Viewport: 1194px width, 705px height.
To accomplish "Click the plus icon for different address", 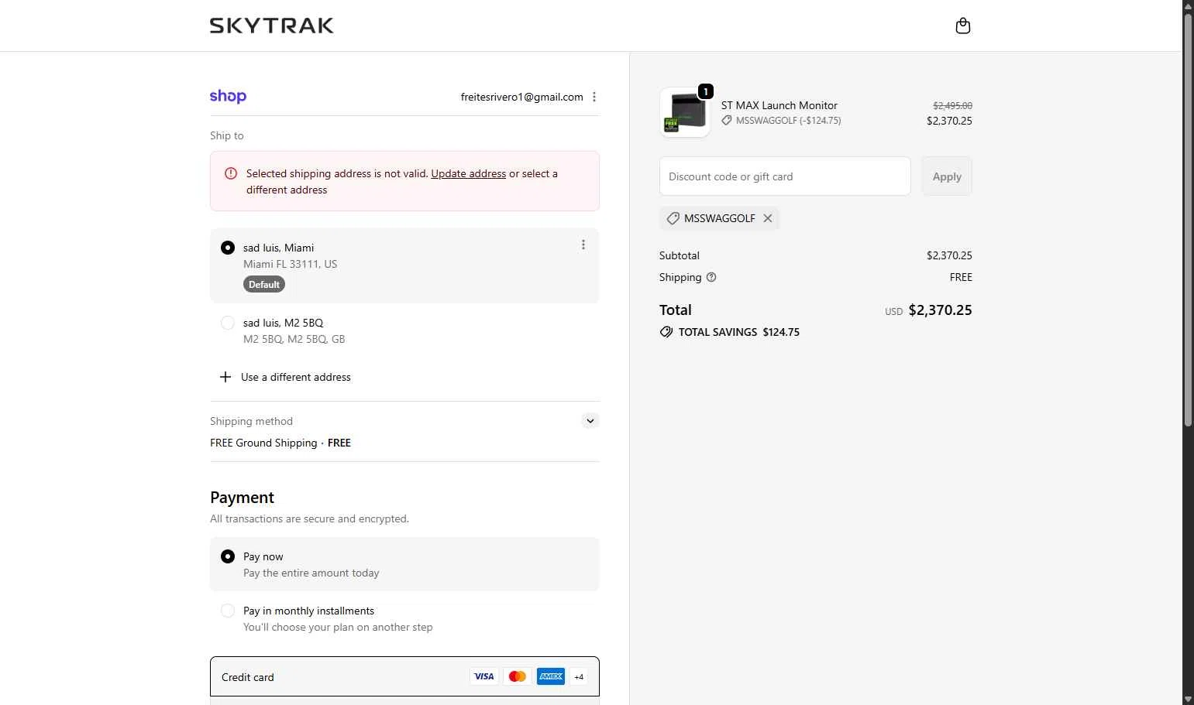I will point(225,377).
